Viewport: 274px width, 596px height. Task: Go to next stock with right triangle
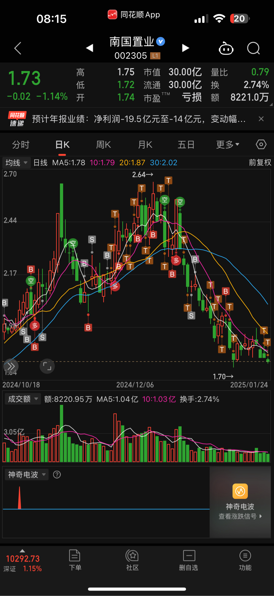[186, 48]
